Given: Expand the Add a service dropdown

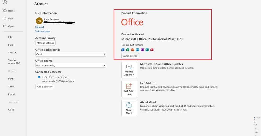Looking at the screenshot, I should tap(45, 87).
